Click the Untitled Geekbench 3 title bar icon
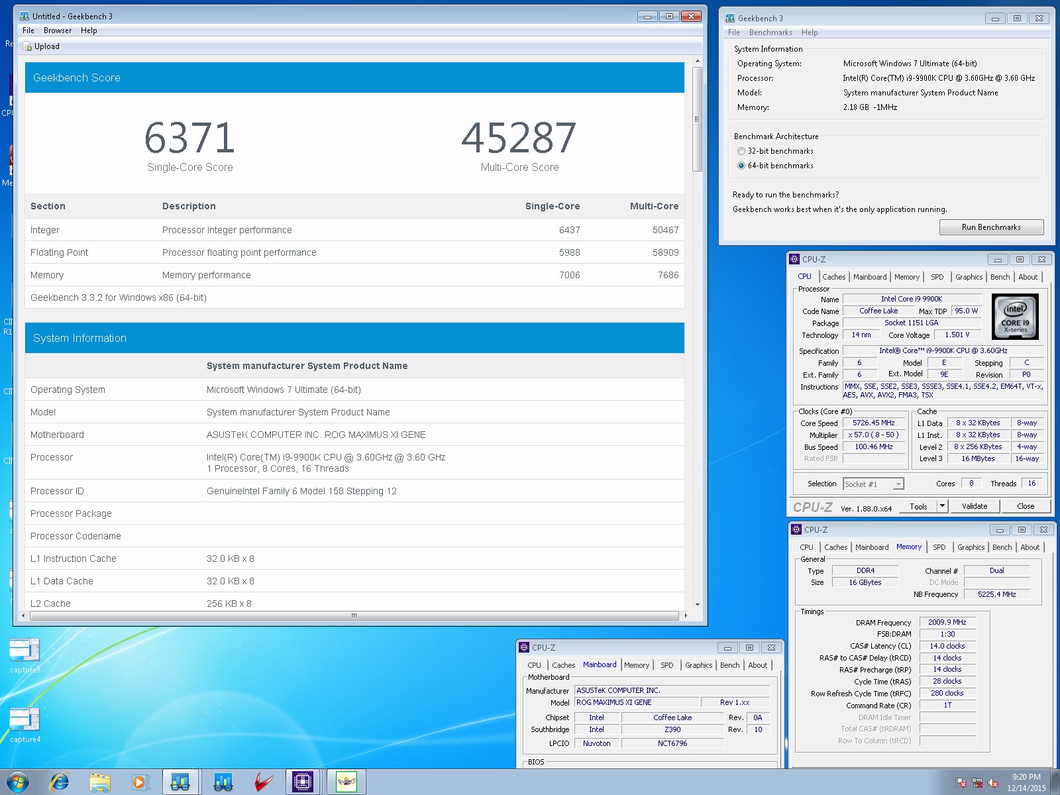This screenshot has width=1060, height=795. (25, 16)
